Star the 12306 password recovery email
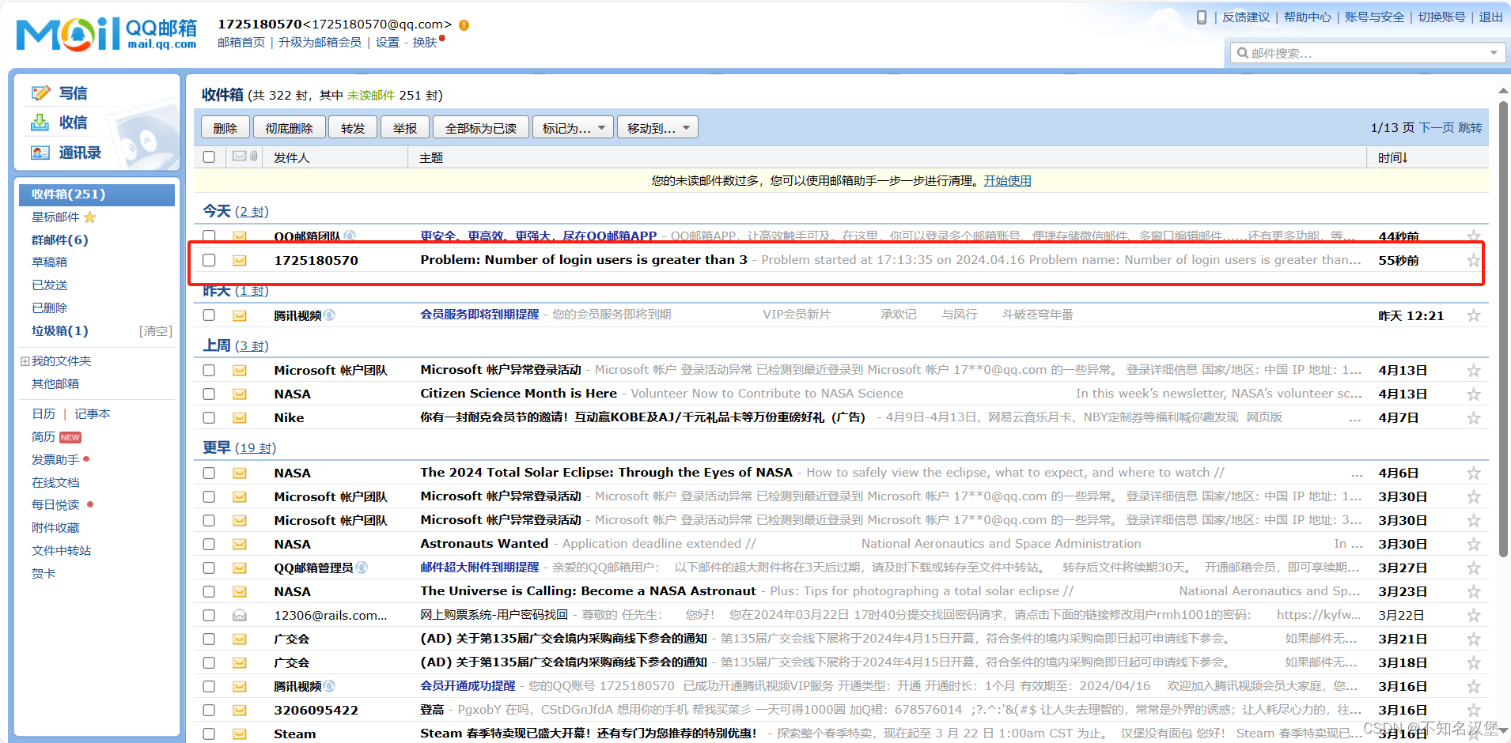The height and width of the screenshot is (743, 1511). point(1473,615)
